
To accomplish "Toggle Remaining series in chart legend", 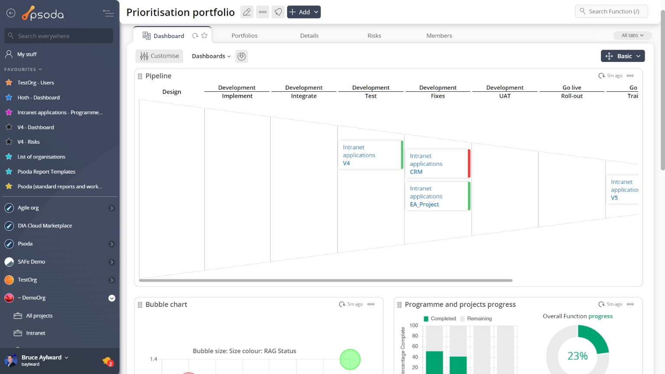I will pyautogui.click(x=476, y=319).
